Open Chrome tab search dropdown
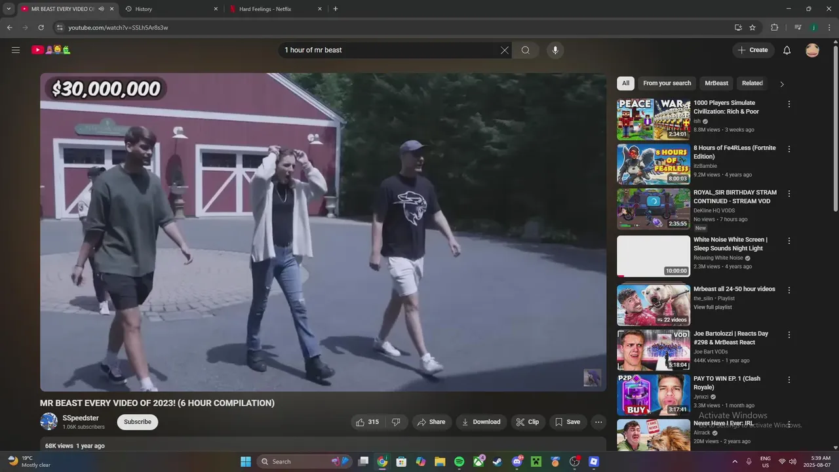Image resolution: width=839 pixels, height=472 pixels. [x=9, y=9]
